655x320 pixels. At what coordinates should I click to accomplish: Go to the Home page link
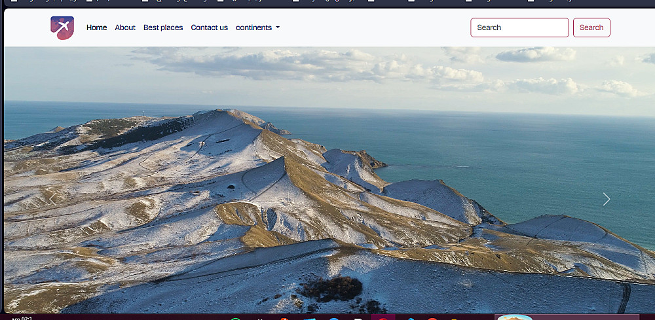[x=96, y=27]
